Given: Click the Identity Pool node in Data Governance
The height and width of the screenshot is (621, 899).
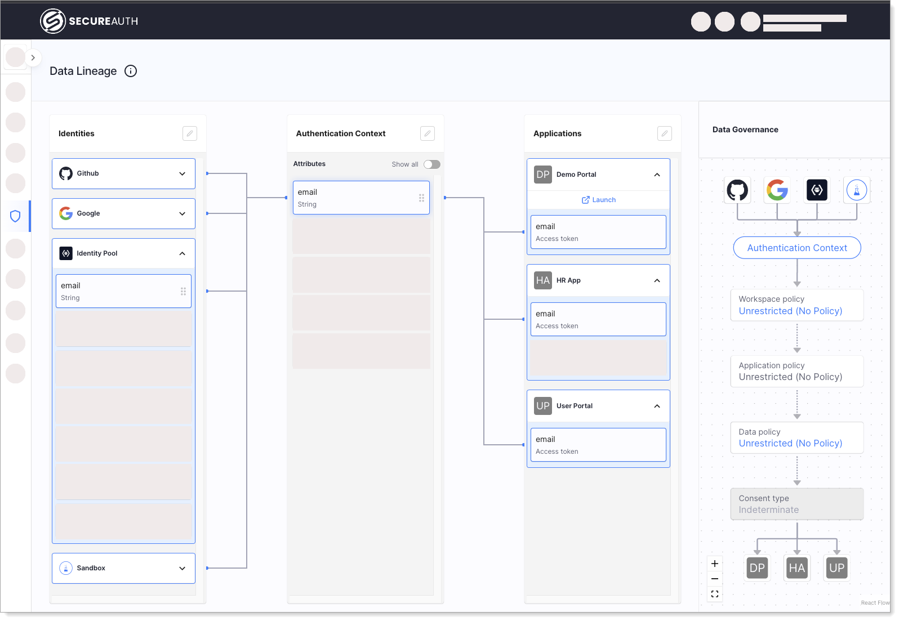Looking at the screenshot, I should [817, 190].
